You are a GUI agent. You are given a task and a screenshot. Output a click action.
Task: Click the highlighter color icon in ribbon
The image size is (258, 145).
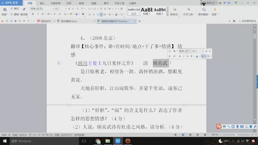pyautogui.click(x=71, y=14)
